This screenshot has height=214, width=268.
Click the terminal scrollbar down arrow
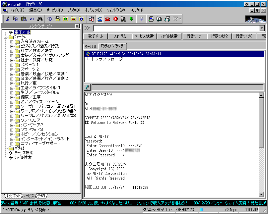pyautogui.click(x=261, y=194)
